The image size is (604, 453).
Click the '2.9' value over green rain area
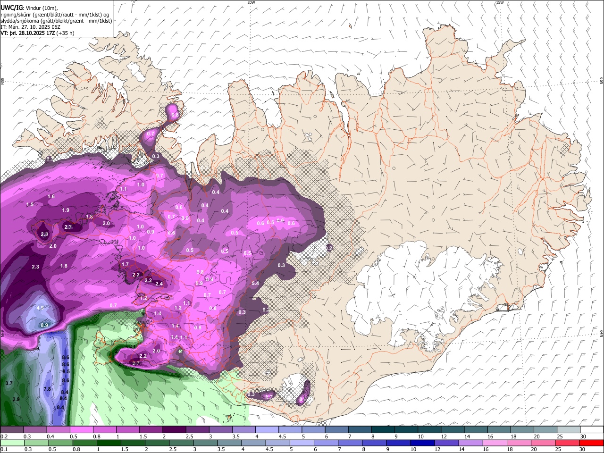point(16,399)
